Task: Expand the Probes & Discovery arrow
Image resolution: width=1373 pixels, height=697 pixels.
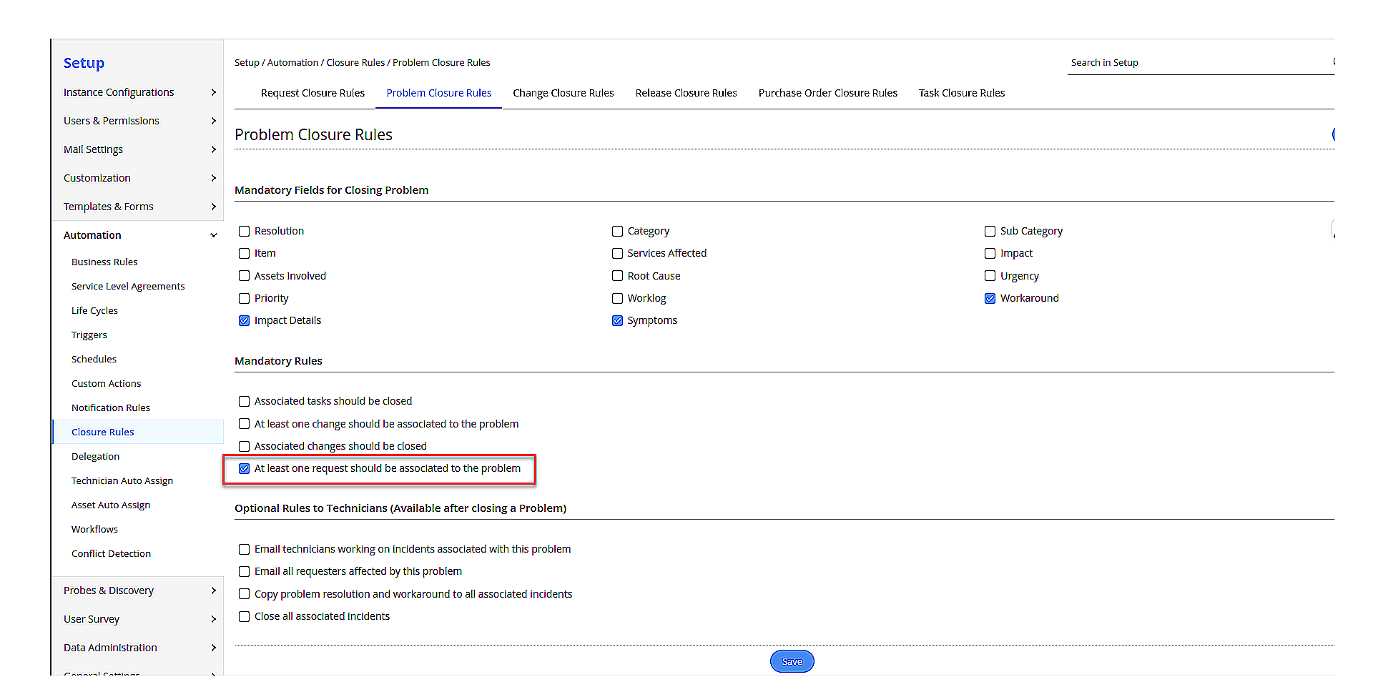Action: point(213,590)
